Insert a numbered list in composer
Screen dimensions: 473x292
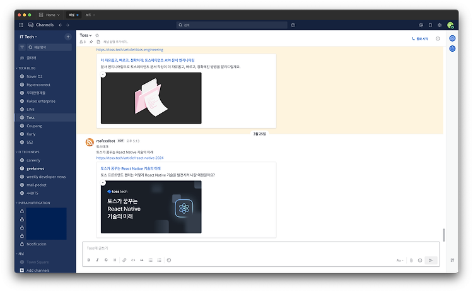click(160, 260)
